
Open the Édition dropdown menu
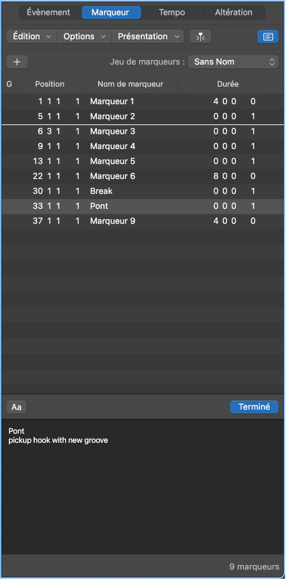[x=31, y=36]
